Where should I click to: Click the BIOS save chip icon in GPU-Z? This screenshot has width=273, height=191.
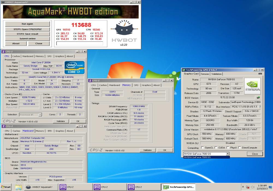coord(258,98)
